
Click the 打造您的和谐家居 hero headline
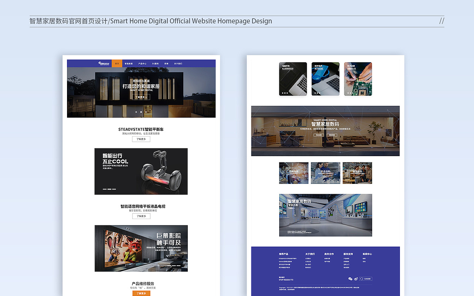pos(141,86)
